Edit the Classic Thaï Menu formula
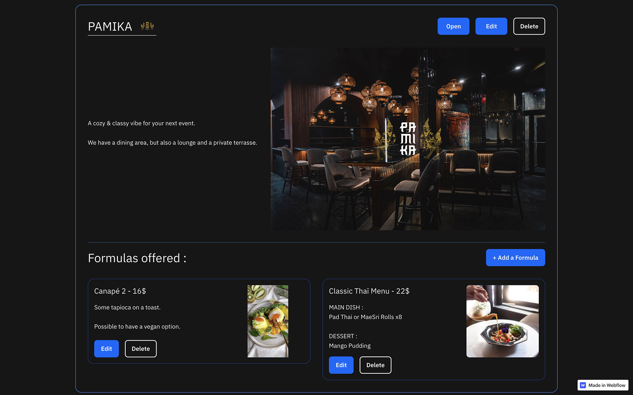633x395 pixels. [x=341, y=365]
